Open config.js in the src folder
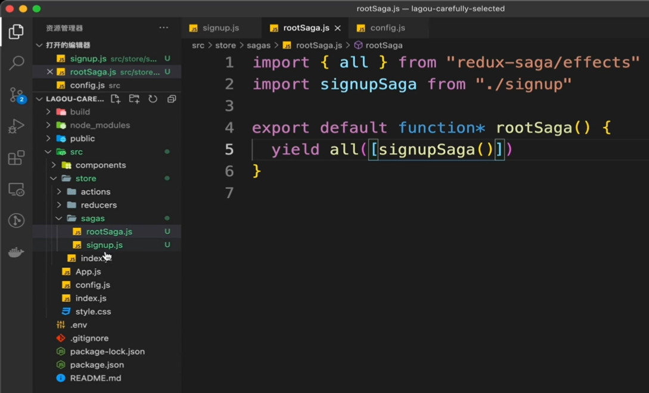 coord(107,285)
